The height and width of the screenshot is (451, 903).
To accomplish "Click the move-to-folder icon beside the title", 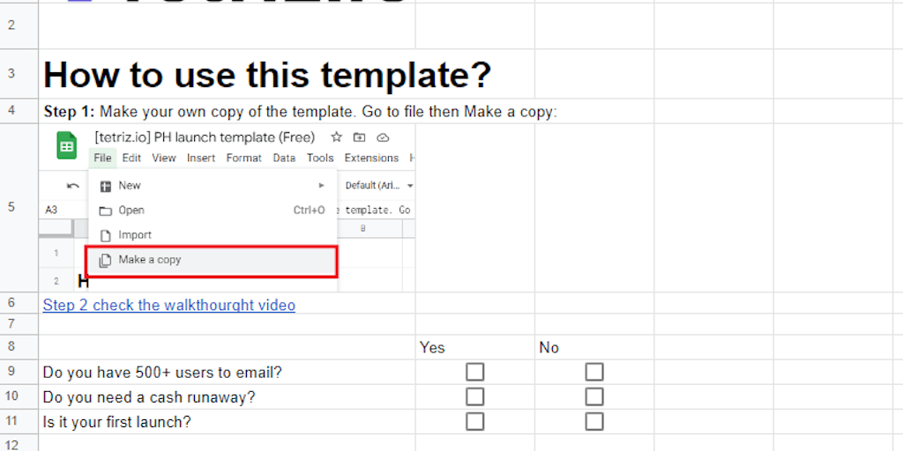I will click(x=359, y=137).
